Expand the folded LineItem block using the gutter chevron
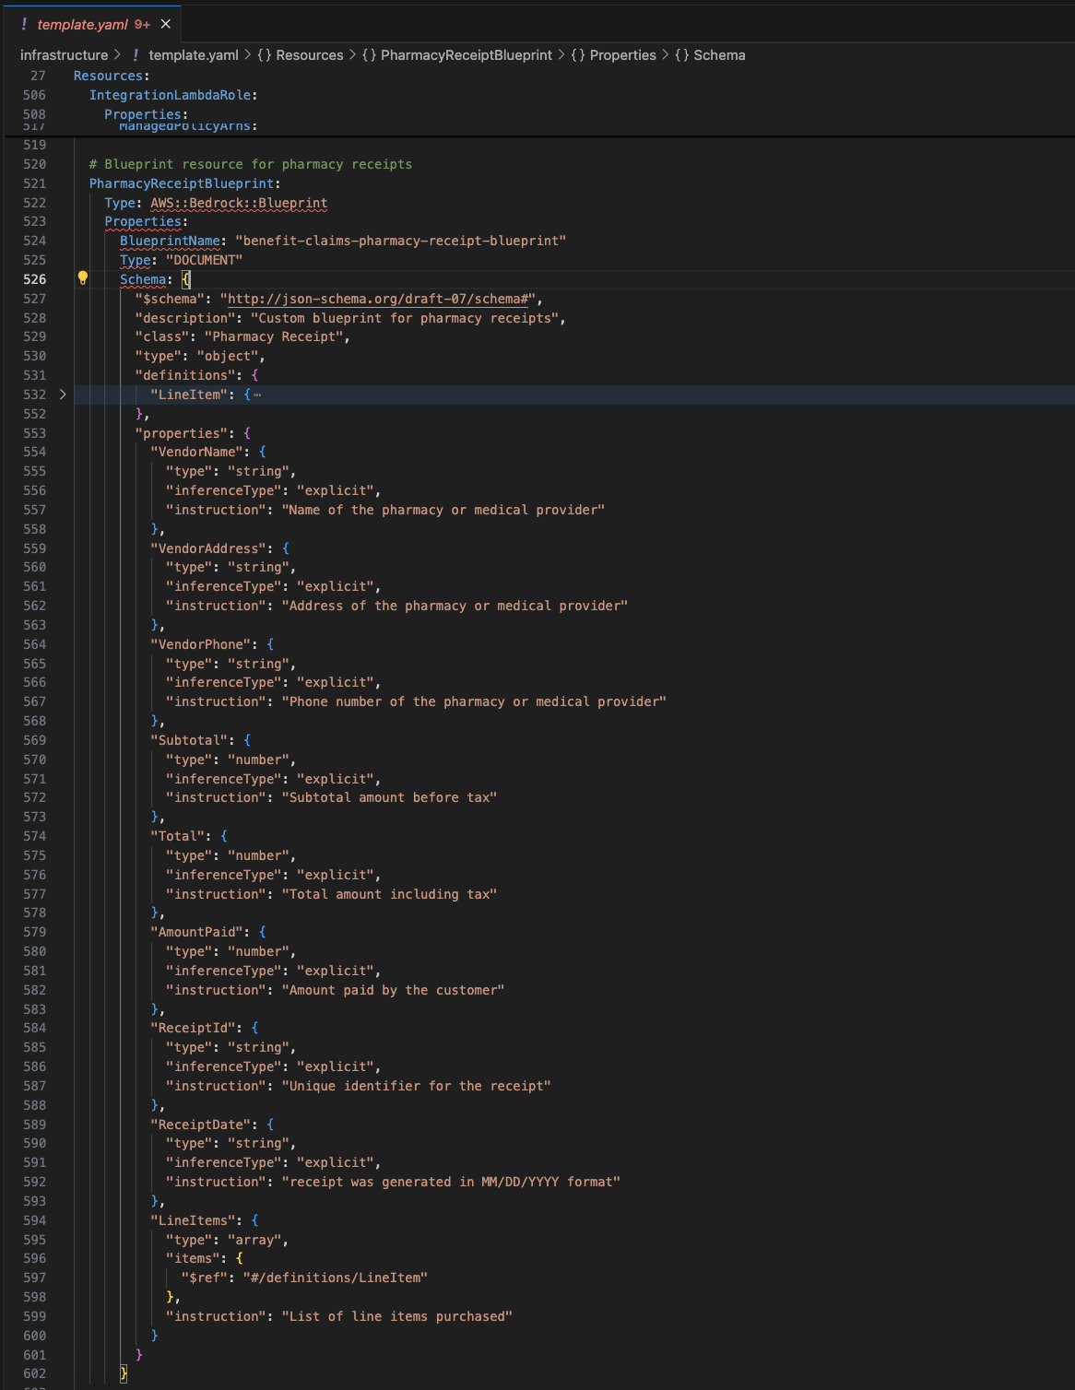 coord(63,395)
